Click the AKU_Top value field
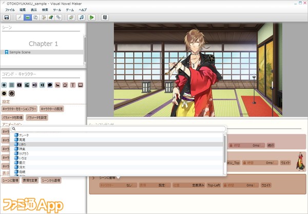This screenshot has width=308, height=214. pos(234,163)
